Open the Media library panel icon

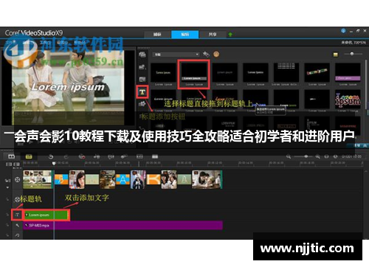pos(142,55)
